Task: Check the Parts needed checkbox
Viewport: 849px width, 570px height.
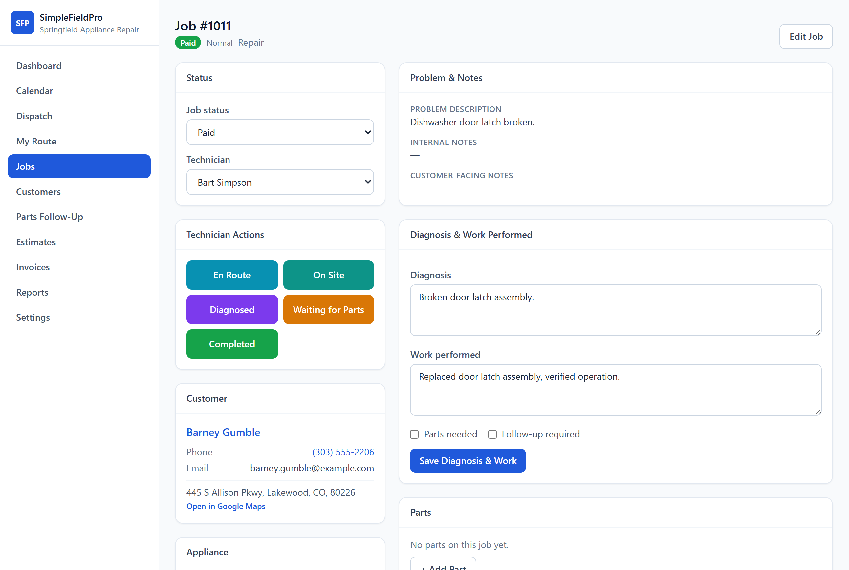Action: coord(414,434)
